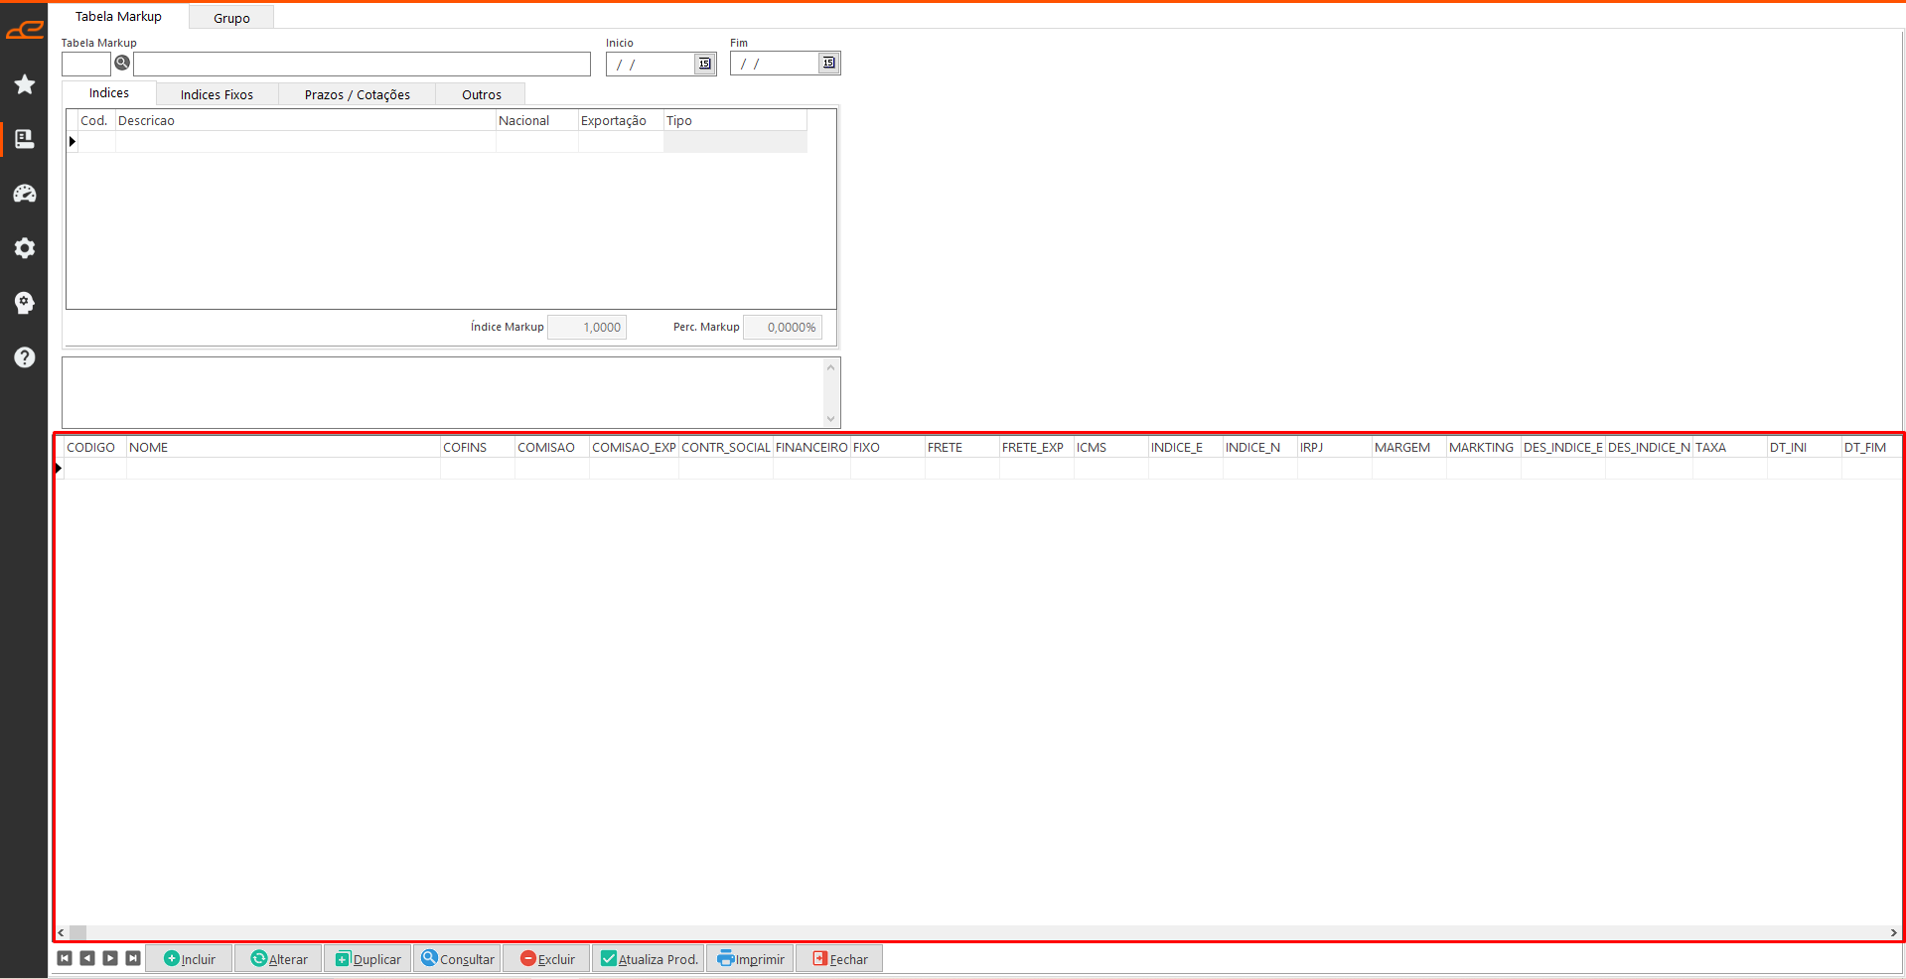Go to first record navigation arrow

[x=65, y=958]
